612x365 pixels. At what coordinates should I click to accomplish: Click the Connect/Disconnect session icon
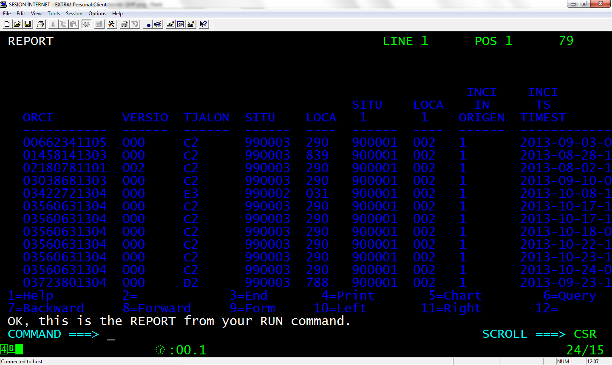pyautogui.click(x=87, y=24)
